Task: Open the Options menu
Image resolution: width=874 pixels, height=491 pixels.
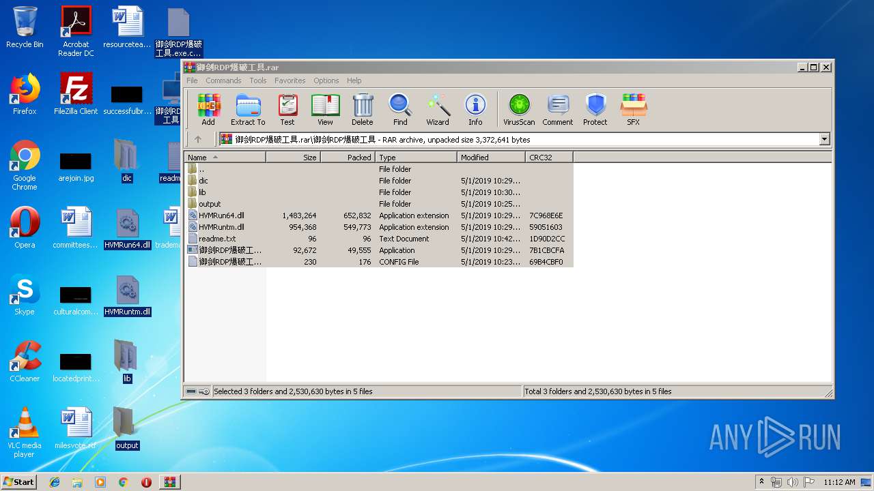Action: pyautogui.click(x=326, y=80)
